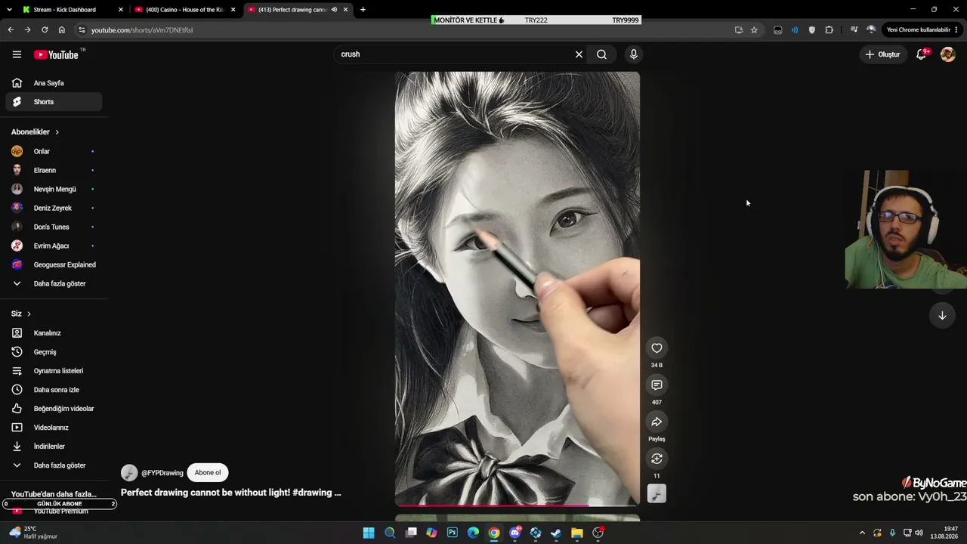Viewport: 967px width, 544px height.
Task: Bookmark this page with the star
Action: 754,29
